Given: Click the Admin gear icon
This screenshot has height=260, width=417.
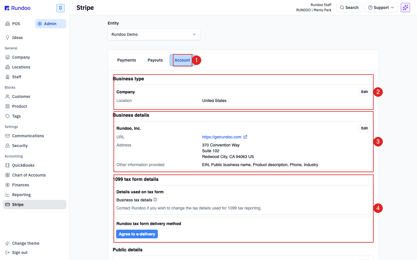Looking at the screenshot, I should pyautogui.click(x=40, y=24).
